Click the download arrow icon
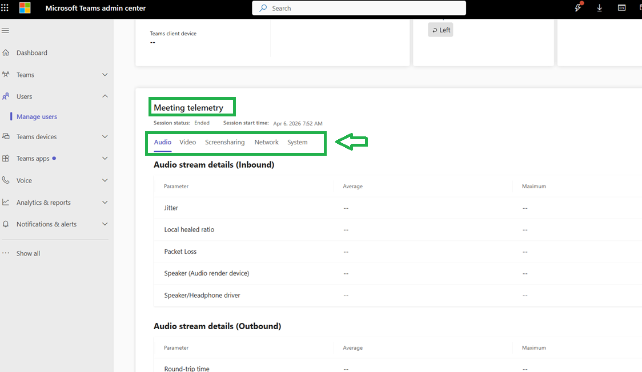The width and height of the screenshot is (642, 372). (599, 8)
